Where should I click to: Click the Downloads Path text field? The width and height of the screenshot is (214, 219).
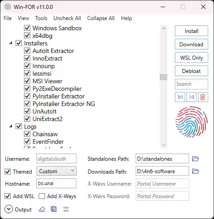(162, 171)
